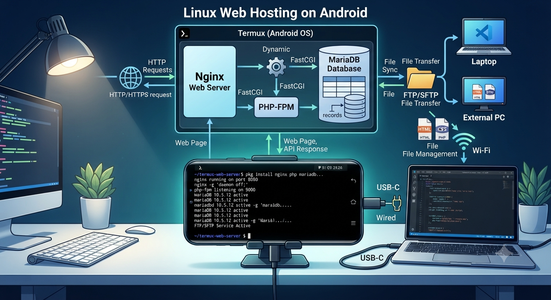Click the "records" label in the database
The image size is (551, 300).
(x=332, y=115)
